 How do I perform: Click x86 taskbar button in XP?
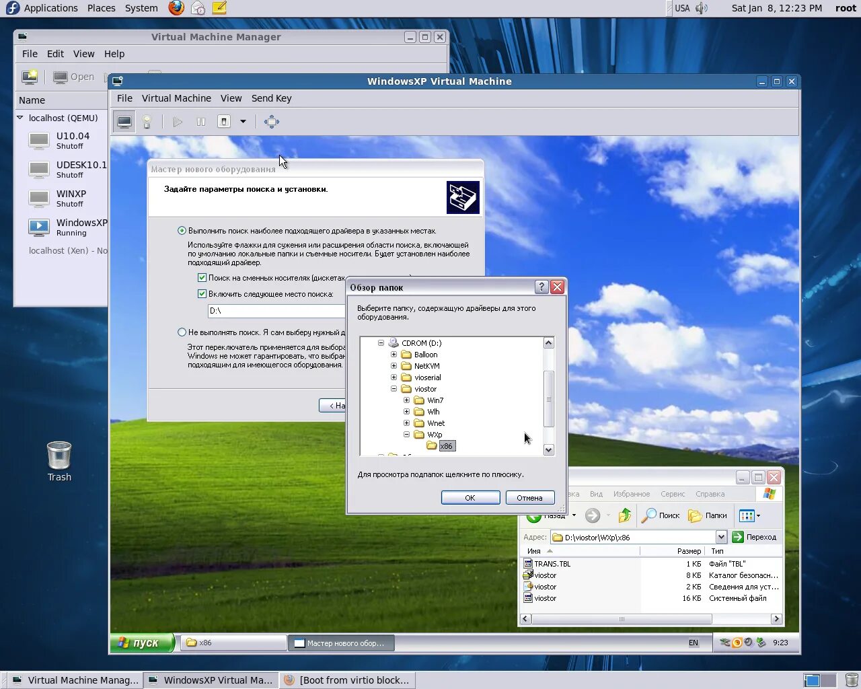point(233,643)
